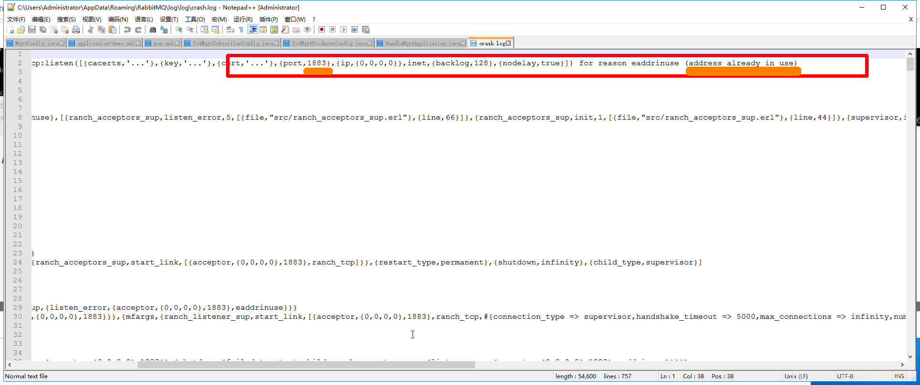Switch to the HandleMqttApplication.java tab
The width and height of the screenshot is (920, 385).
point(422,43)
